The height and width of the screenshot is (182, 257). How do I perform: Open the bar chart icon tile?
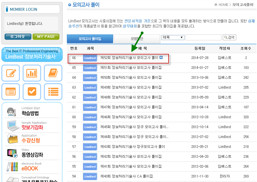tap(32, 73)
